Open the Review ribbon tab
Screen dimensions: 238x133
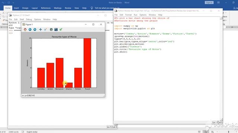click(x=68, y=8)
